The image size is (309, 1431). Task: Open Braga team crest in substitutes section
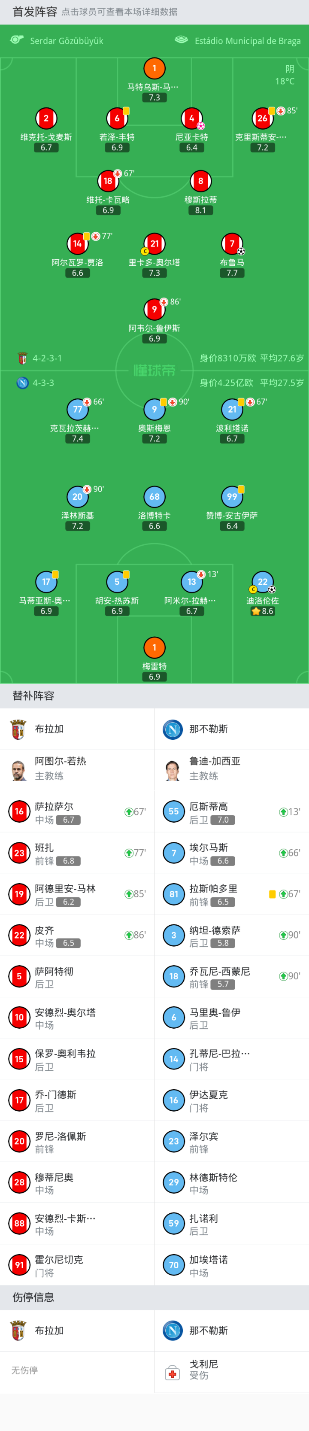coord(18,729)
